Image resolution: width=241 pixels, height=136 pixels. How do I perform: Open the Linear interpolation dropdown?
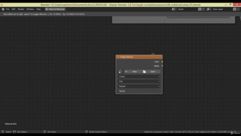click(x=139, y=76)
